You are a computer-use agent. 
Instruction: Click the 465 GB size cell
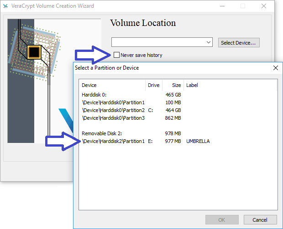pyautogui.click(x=173, y=95)
